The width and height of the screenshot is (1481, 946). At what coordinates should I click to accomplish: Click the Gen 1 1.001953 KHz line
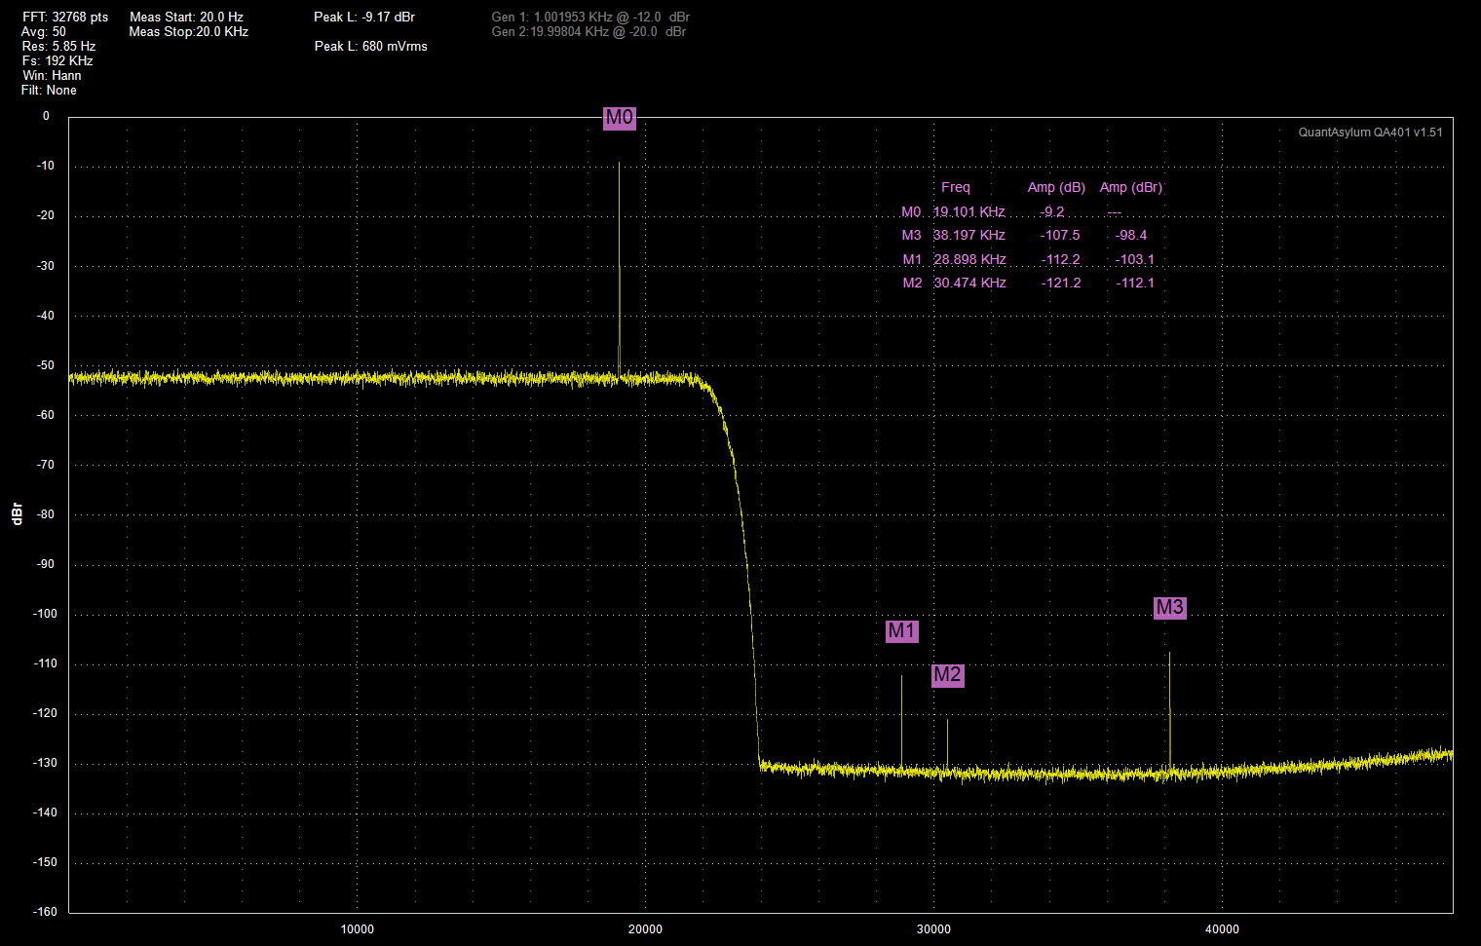tap(590, 18)
